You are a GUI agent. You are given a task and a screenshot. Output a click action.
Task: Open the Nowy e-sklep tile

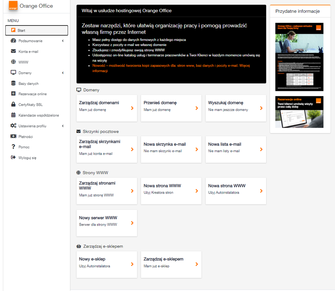107,265
